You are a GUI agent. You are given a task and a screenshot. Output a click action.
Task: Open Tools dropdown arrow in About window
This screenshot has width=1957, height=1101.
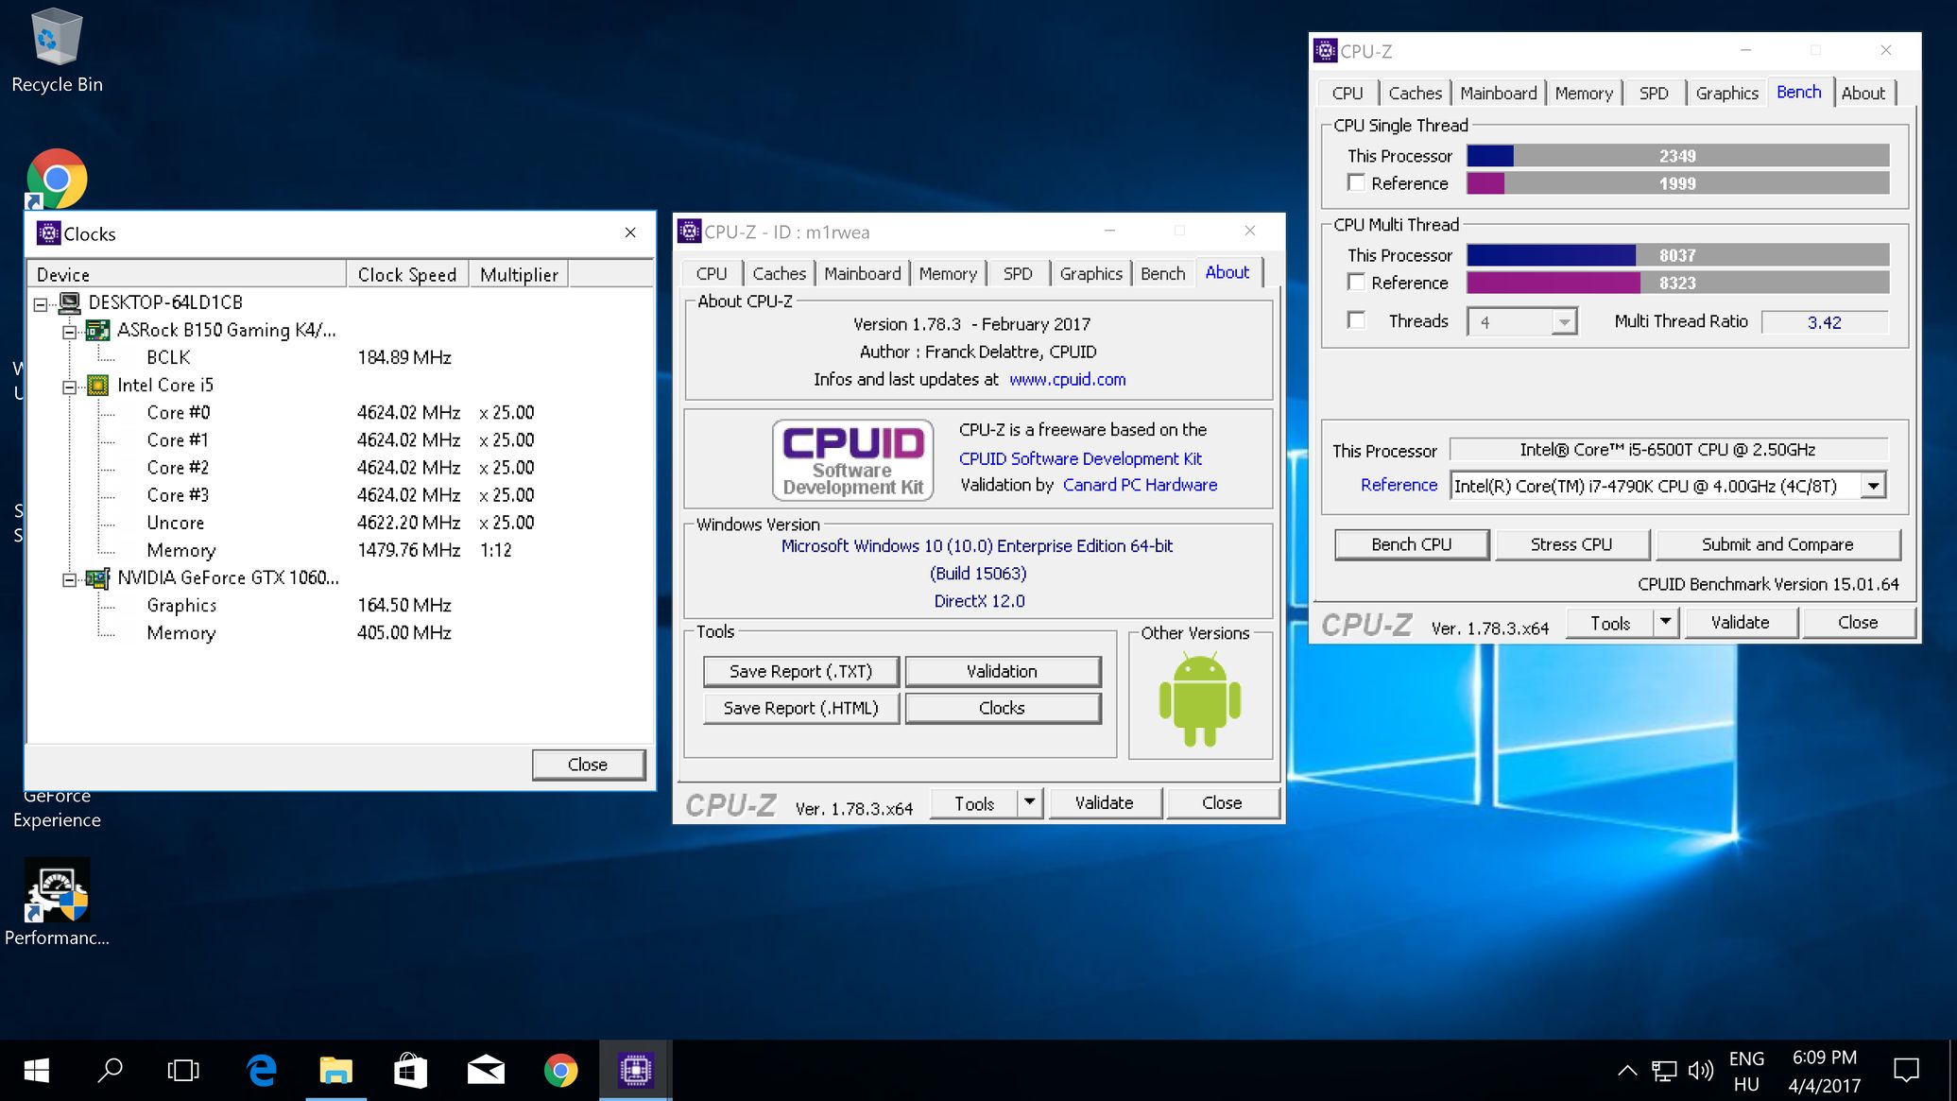click(x=1029, y=802)
